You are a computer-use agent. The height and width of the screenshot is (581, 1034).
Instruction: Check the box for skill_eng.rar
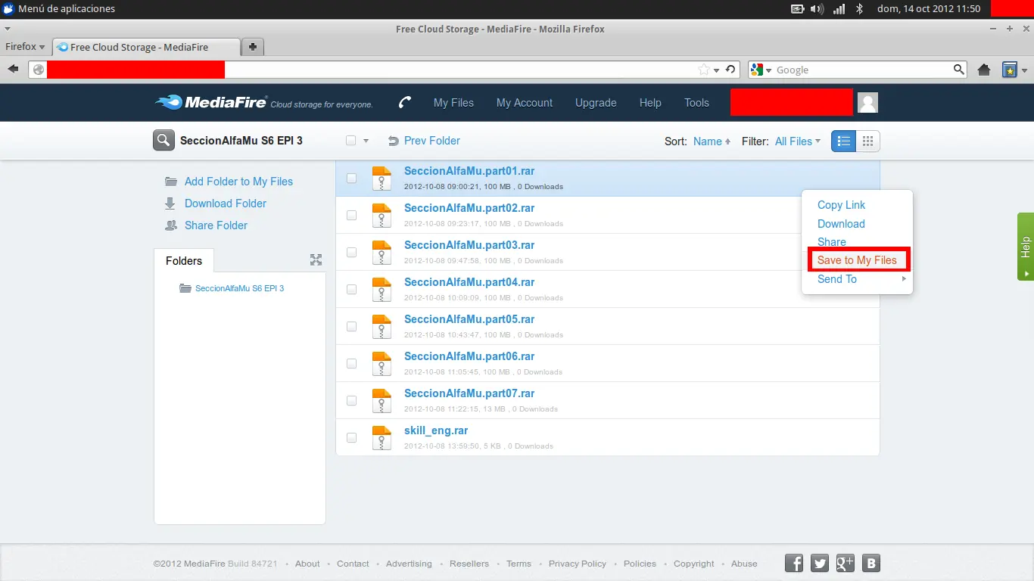(x=351, y=438)
